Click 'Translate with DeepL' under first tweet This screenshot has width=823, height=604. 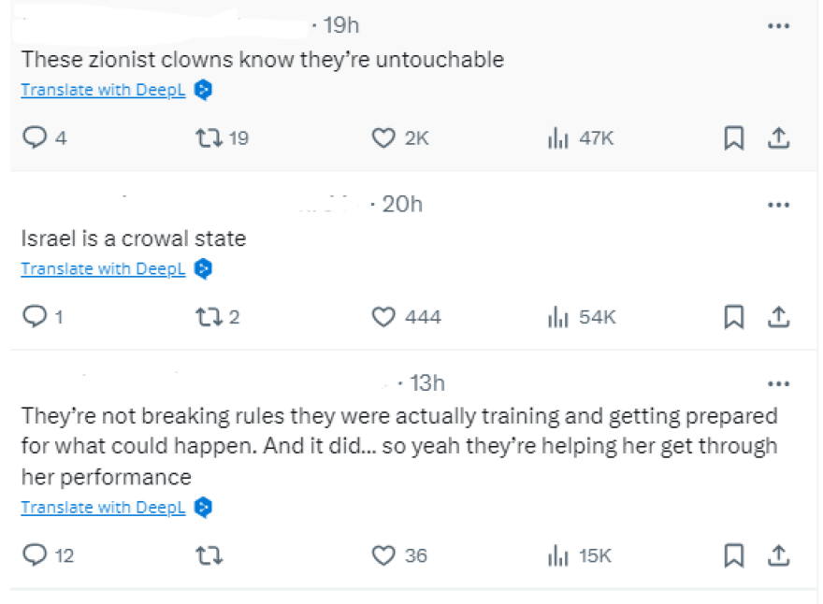[104, 90]
